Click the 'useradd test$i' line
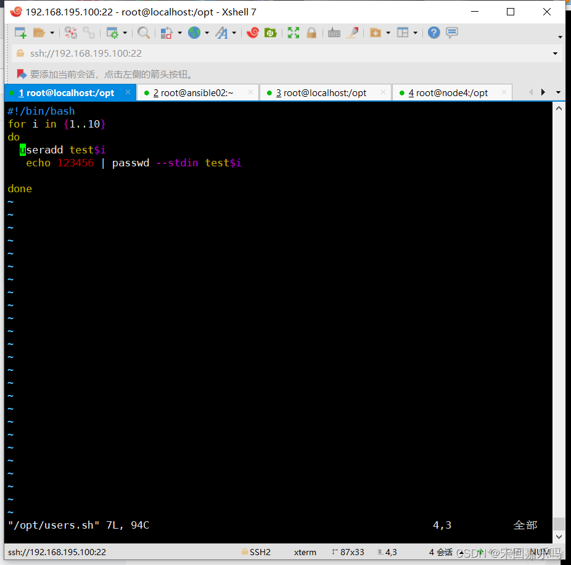The image size is (571, 565). (x=63, y=150)
